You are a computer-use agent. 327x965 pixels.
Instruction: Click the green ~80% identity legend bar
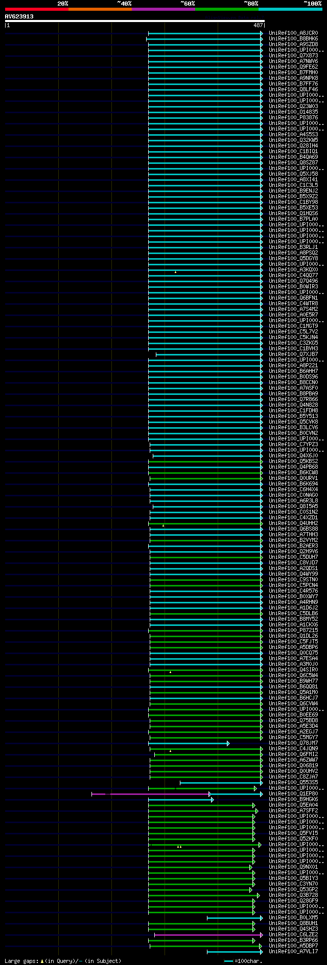[226, 9]
